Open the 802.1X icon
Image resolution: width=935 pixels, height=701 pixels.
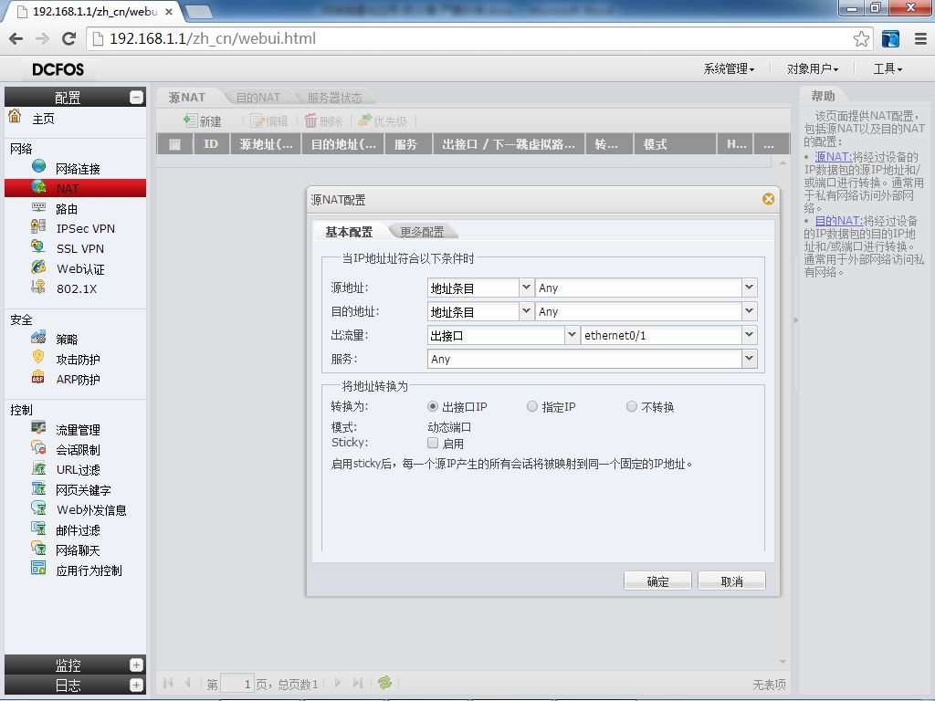(38, 288)
